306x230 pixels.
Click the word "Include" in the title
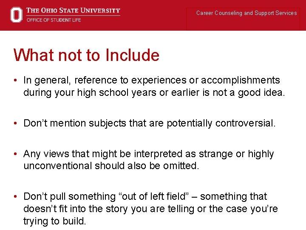click(x=132, y=55)
